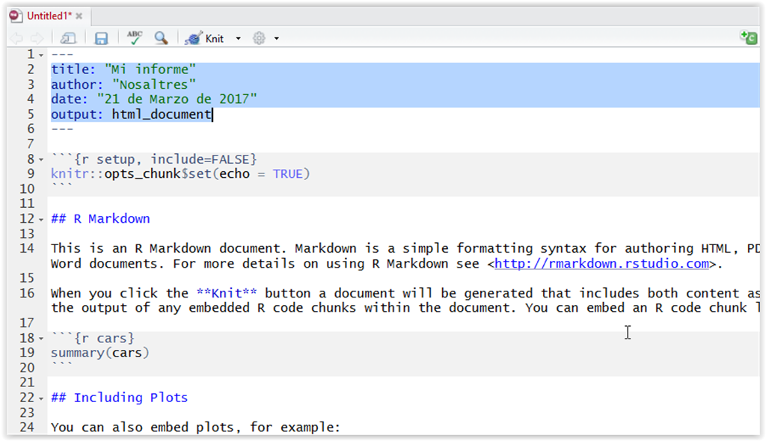Screen dimensions: 766x441
Task: Go back to previous source location
Action: click(x=17, y=38)
